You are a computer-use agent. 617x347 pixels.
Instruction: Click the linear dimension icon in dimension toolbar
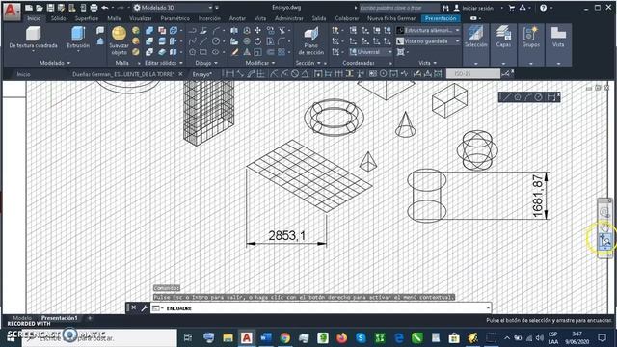pos(229,73)
